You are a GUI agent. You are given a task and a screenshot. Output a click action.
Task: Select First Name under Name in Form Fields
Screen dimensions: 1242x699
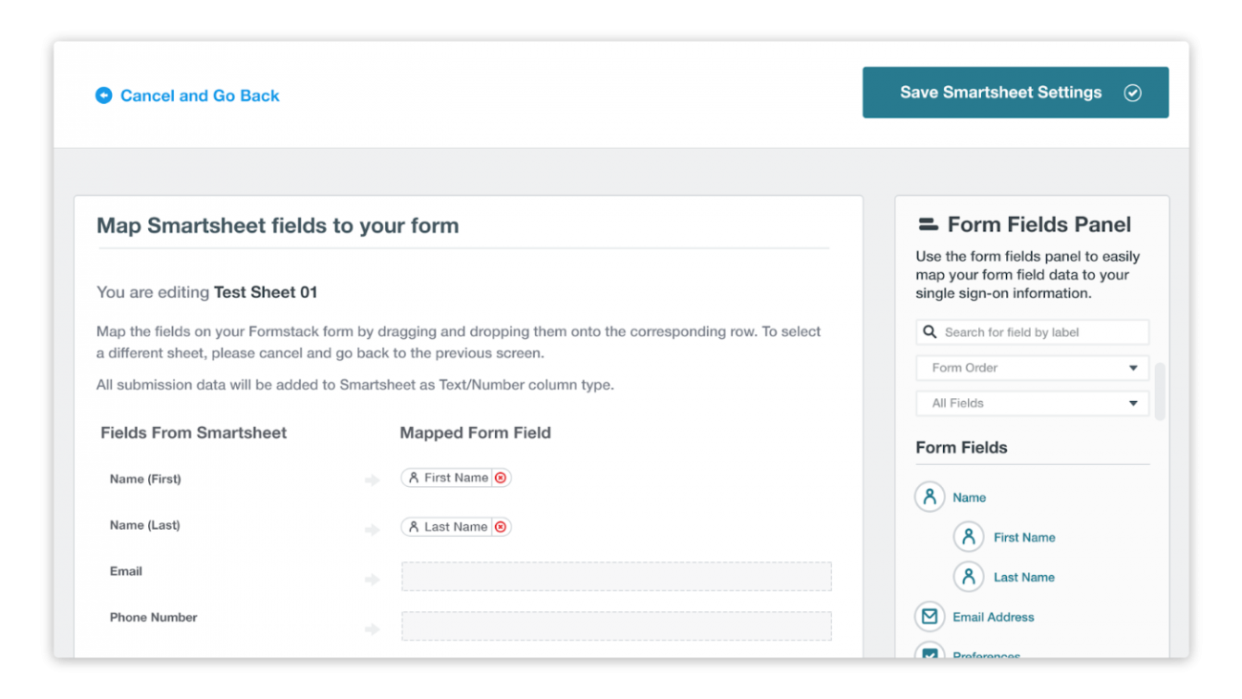[1024, 537]
